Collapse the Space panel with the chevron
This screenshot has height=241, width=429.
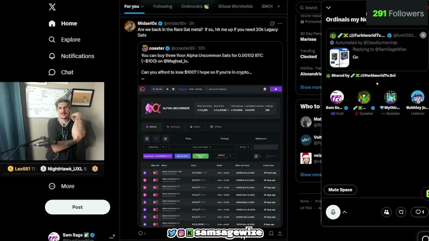(328, 8)
